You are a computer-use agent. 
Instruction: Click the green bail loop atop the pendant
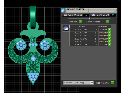(x=33, y=17)
